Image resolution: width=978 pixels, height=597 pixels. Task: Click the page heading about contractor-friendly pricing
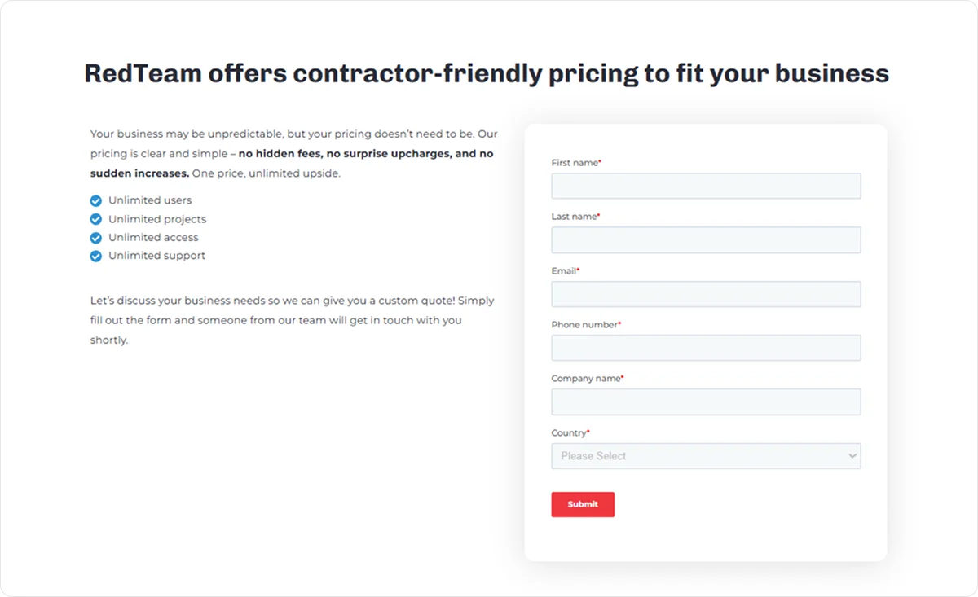[487, 73]
